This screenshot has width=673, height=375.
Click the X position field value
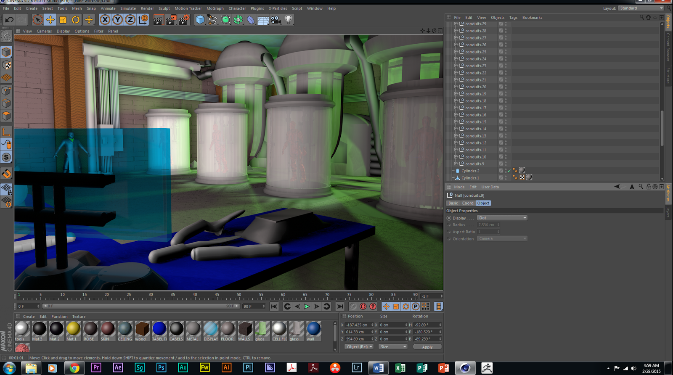357,325
